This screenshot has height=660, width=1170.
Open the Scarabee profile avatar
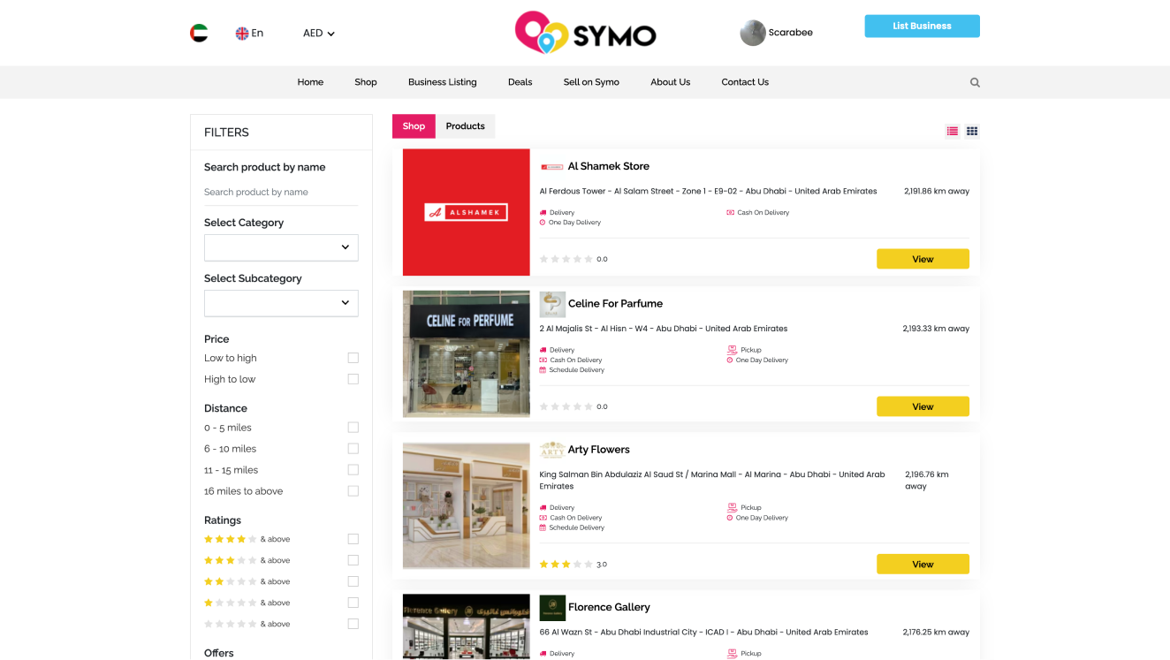[752, 33]
